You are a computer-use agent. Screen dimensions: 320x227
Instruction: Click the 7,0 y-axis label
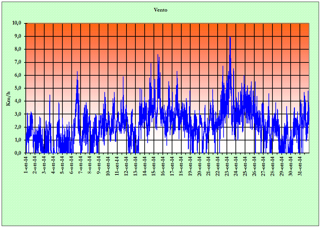click(x=18, y=62)
